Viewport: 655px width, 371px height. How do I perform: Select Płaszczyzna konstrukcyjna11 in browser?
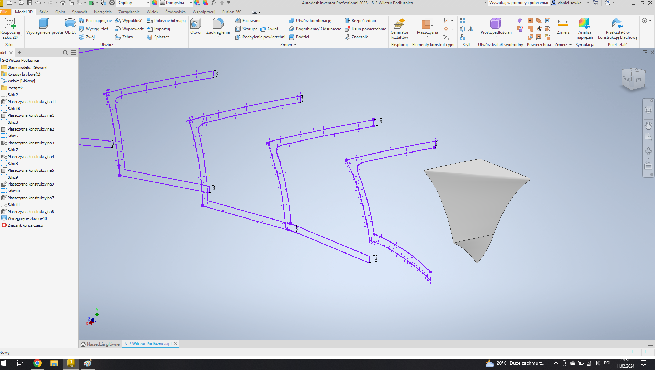pyautogui.click(x=32, y=102)
